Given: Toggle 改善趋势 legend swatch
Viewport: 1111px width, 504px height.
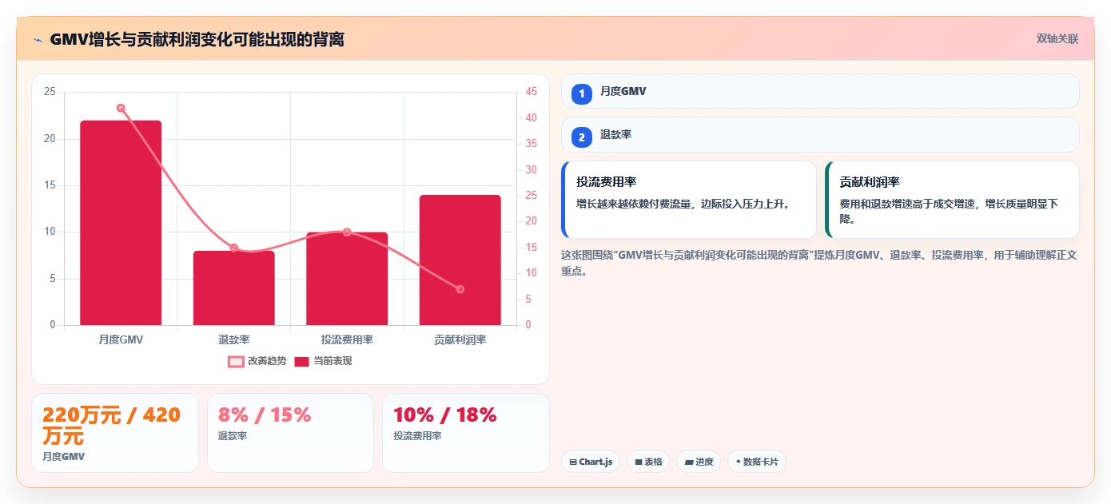Looking at the screenshot, I should pos(236,362).
